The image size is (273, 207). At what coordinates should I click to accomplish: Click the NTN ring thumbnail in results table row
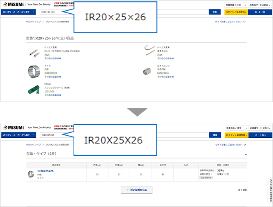[31, 174]
